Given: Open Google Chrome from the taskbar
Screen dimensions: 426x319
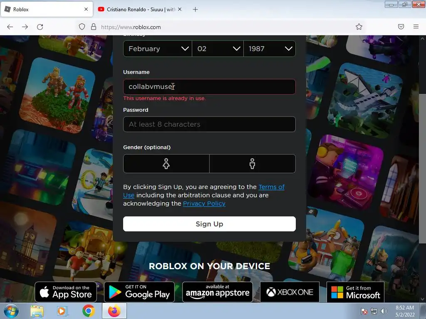Looking at the screenshot, I should click(88, 311).
